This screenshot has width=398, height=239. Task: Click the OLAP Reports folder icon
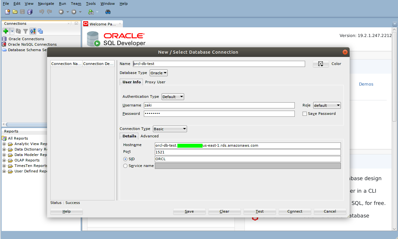click(x=10, y=160)
